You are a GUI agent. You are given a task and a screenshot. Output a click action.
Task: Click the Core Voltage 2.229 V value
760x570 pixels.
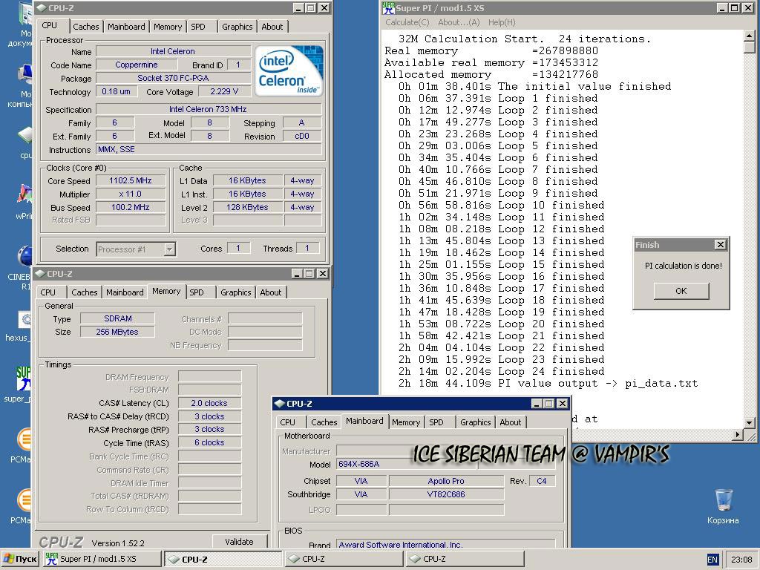[224, 91]
